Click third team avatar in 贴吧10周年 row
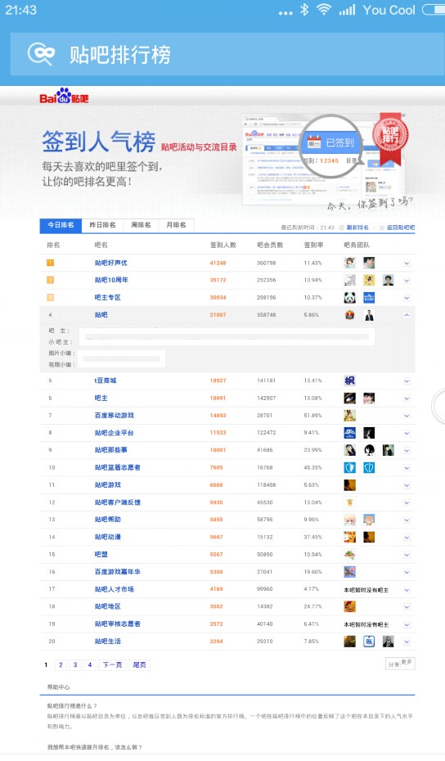This screenshot has height=761, width=445. click(388, 280)
